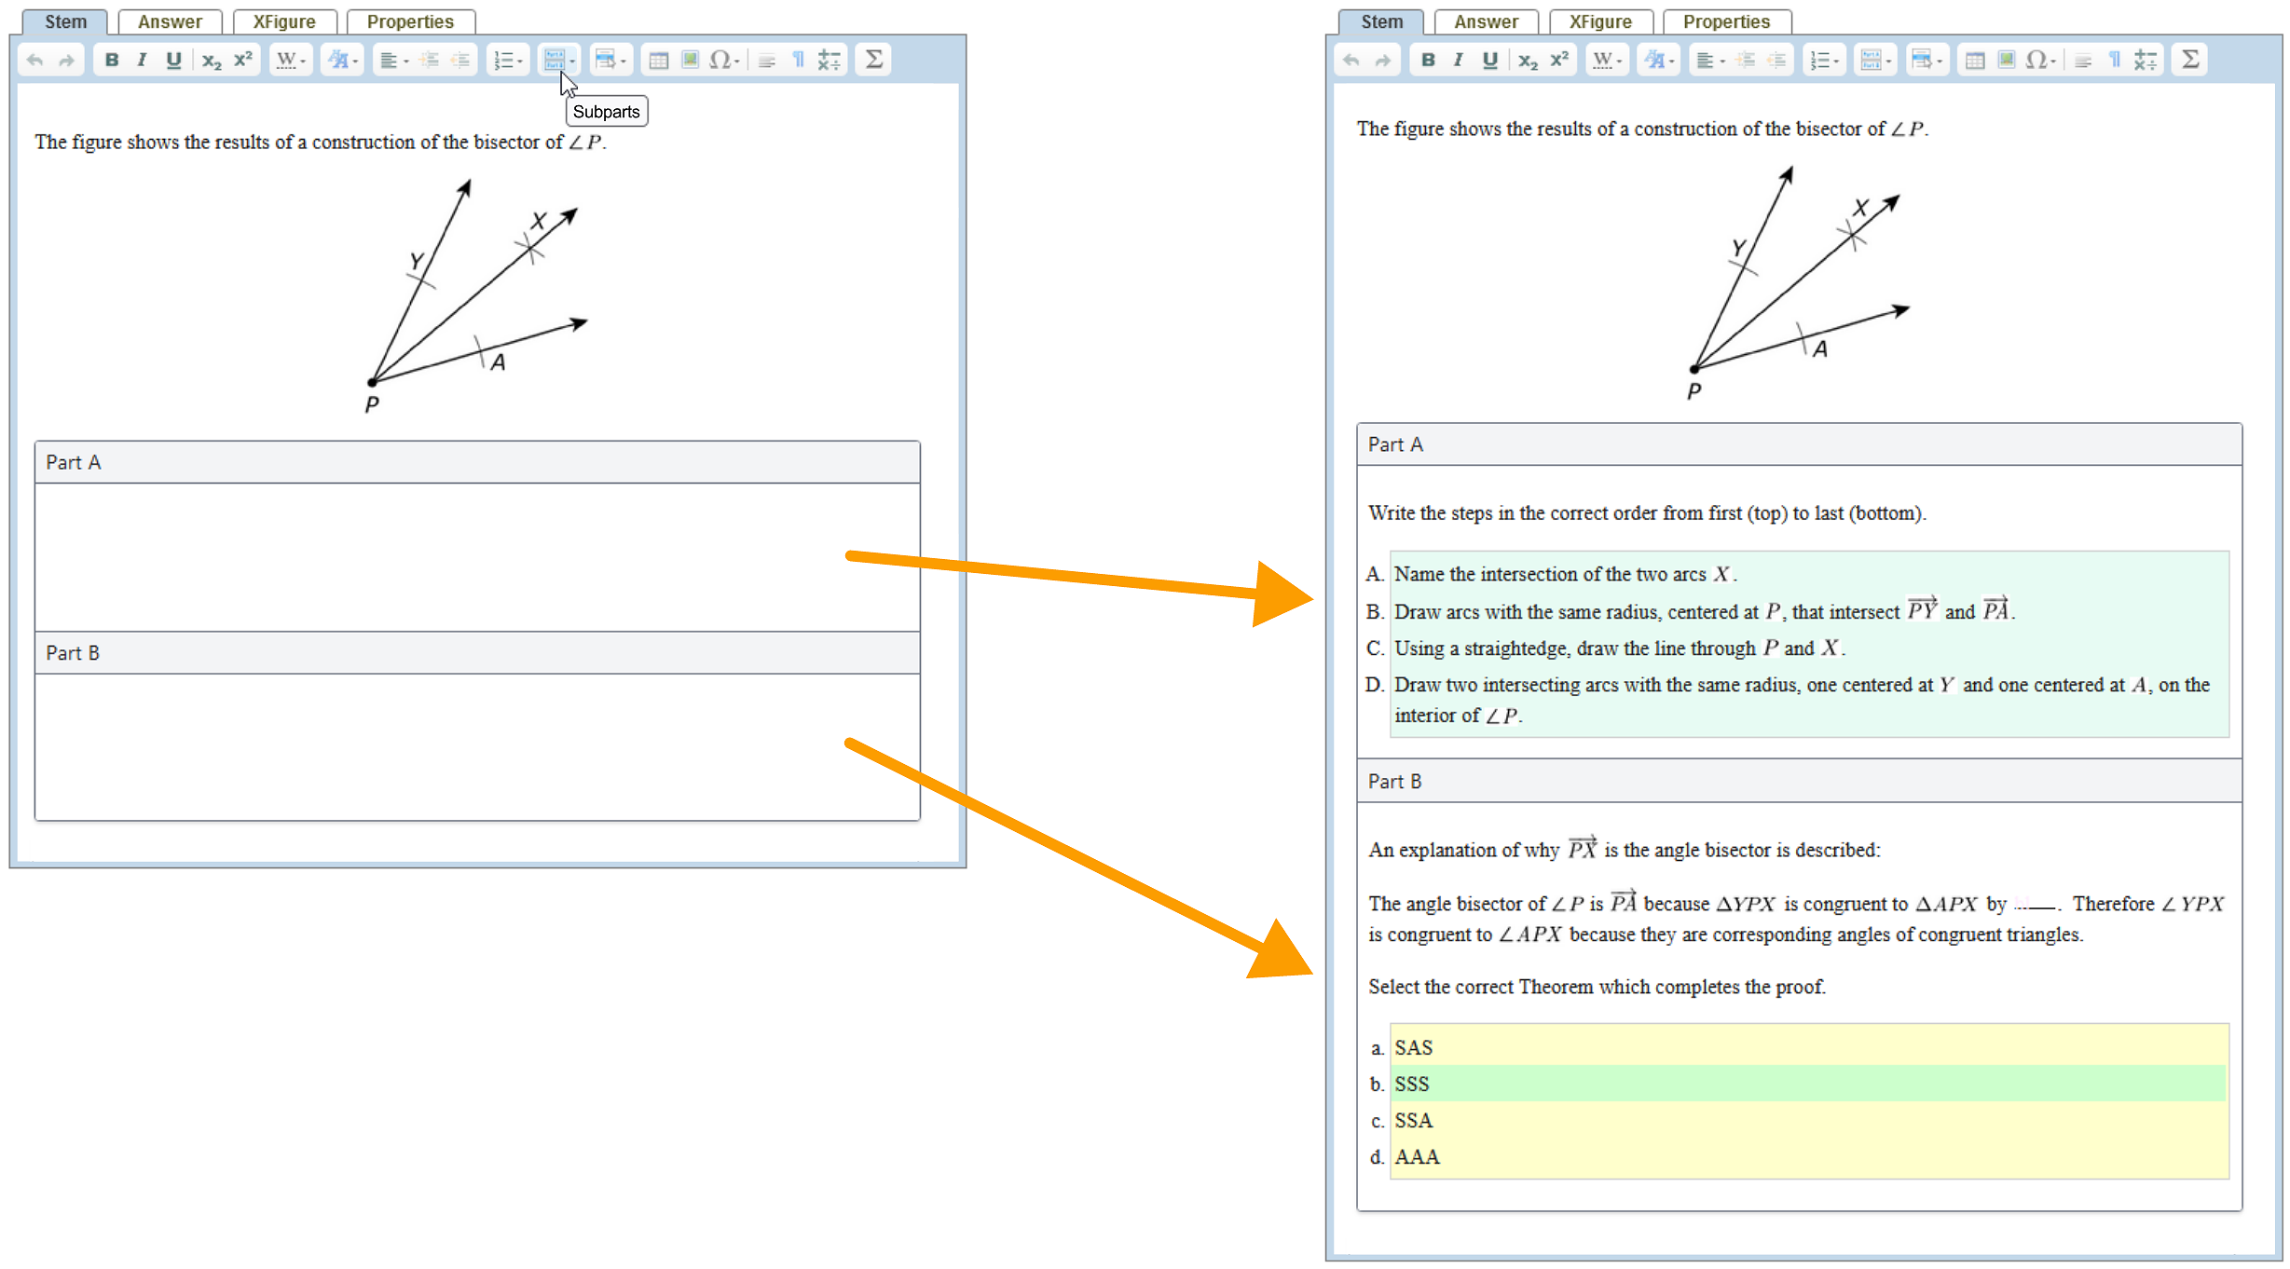
Task: Click the highlighted 'SSS' answer choice
Action: click(1808, 1084)
